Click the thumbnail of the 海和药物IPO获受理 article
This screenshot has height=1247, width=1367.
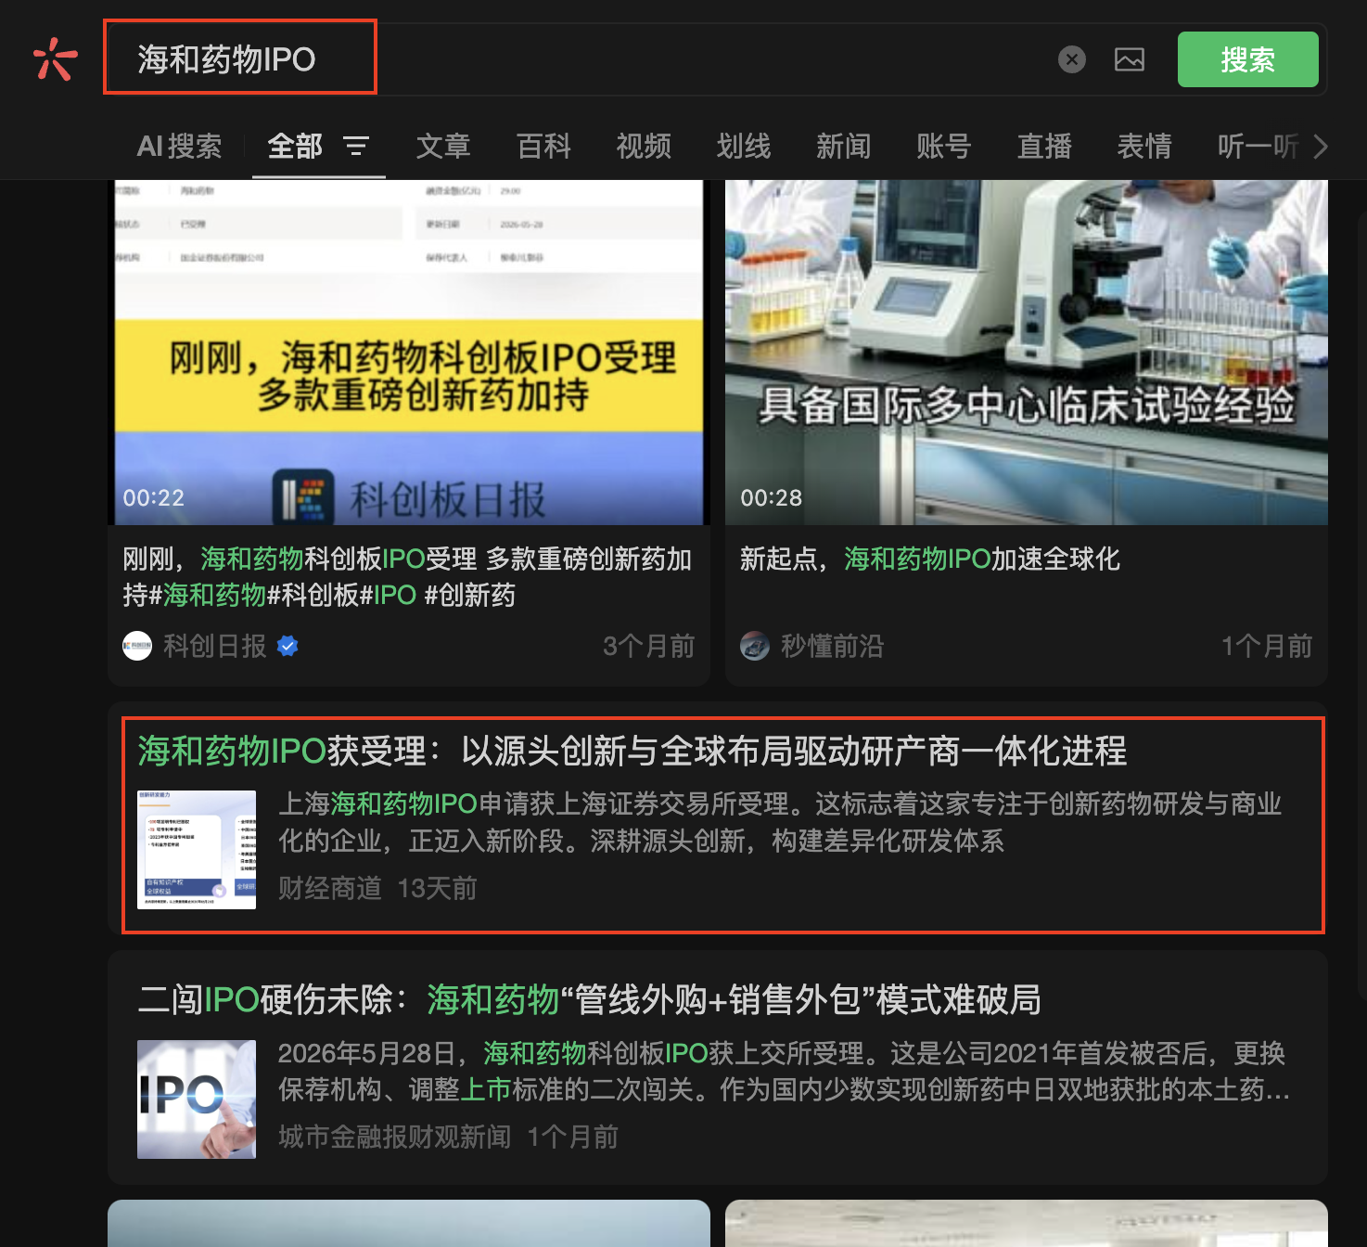coord(197,850)
